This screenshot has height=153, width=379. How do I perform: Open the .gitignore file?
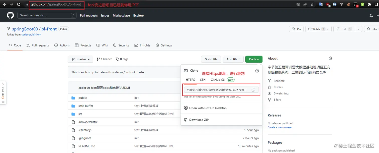point(85,138)
